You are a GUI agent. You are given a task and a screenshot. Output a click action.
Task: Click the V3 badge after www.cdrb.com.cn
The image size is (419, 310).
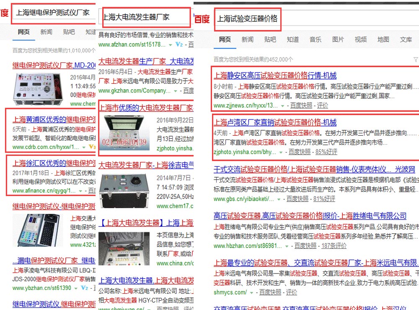coord(92,147)
